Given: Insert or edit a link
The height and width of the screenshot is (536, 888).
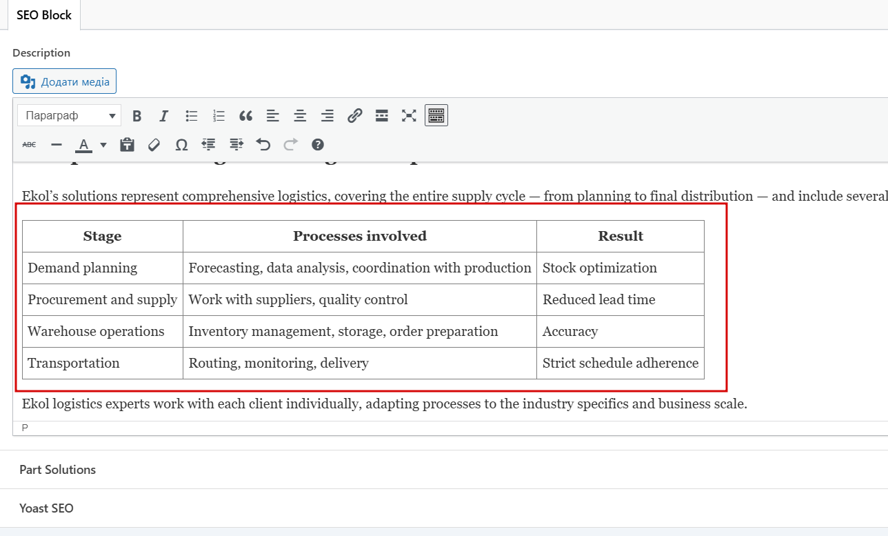Looking at the screenshot, I should click(354, 116).
